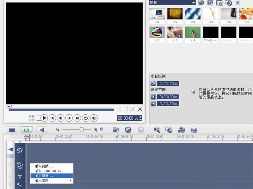Open insert media files folder button
The height and width of the screenshot is (189, 253).
click(x=116, y=130)
